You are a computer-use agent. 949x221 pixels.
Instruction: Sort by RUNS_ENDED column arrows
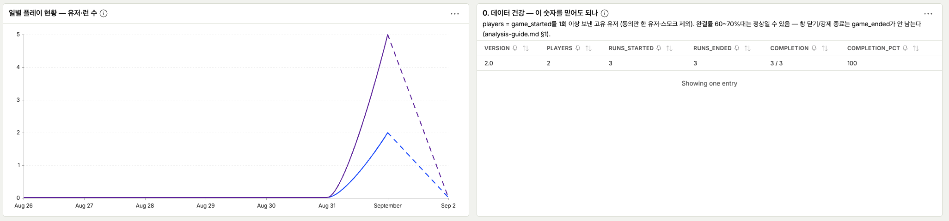[x=747, y=48]
